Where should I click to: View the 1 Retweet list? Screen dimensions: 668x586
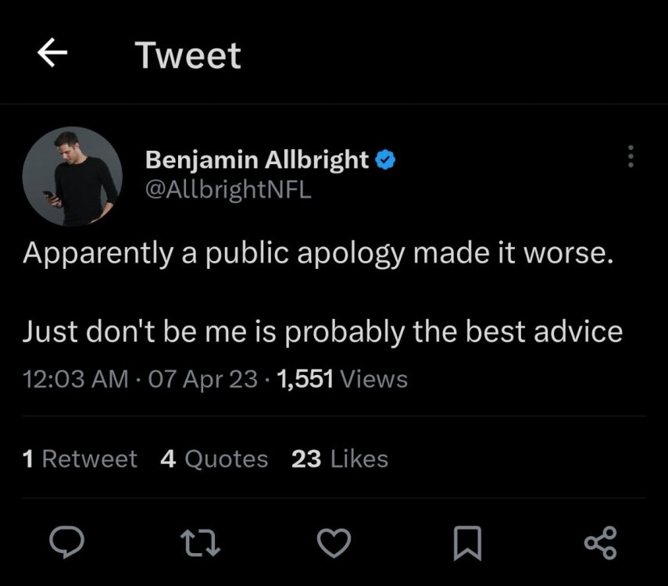click(x=80, y=459)
